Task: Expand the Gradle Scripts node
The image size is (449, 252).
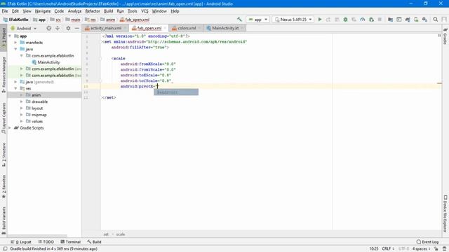Action: [10, 128]
